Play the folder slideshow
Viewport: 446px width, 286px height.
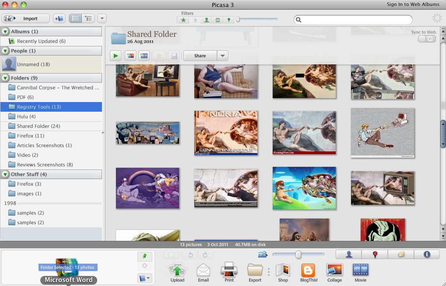coord(116,56)
